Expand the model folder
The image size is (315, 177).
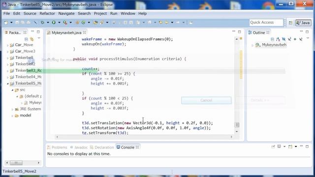(12, 116)
